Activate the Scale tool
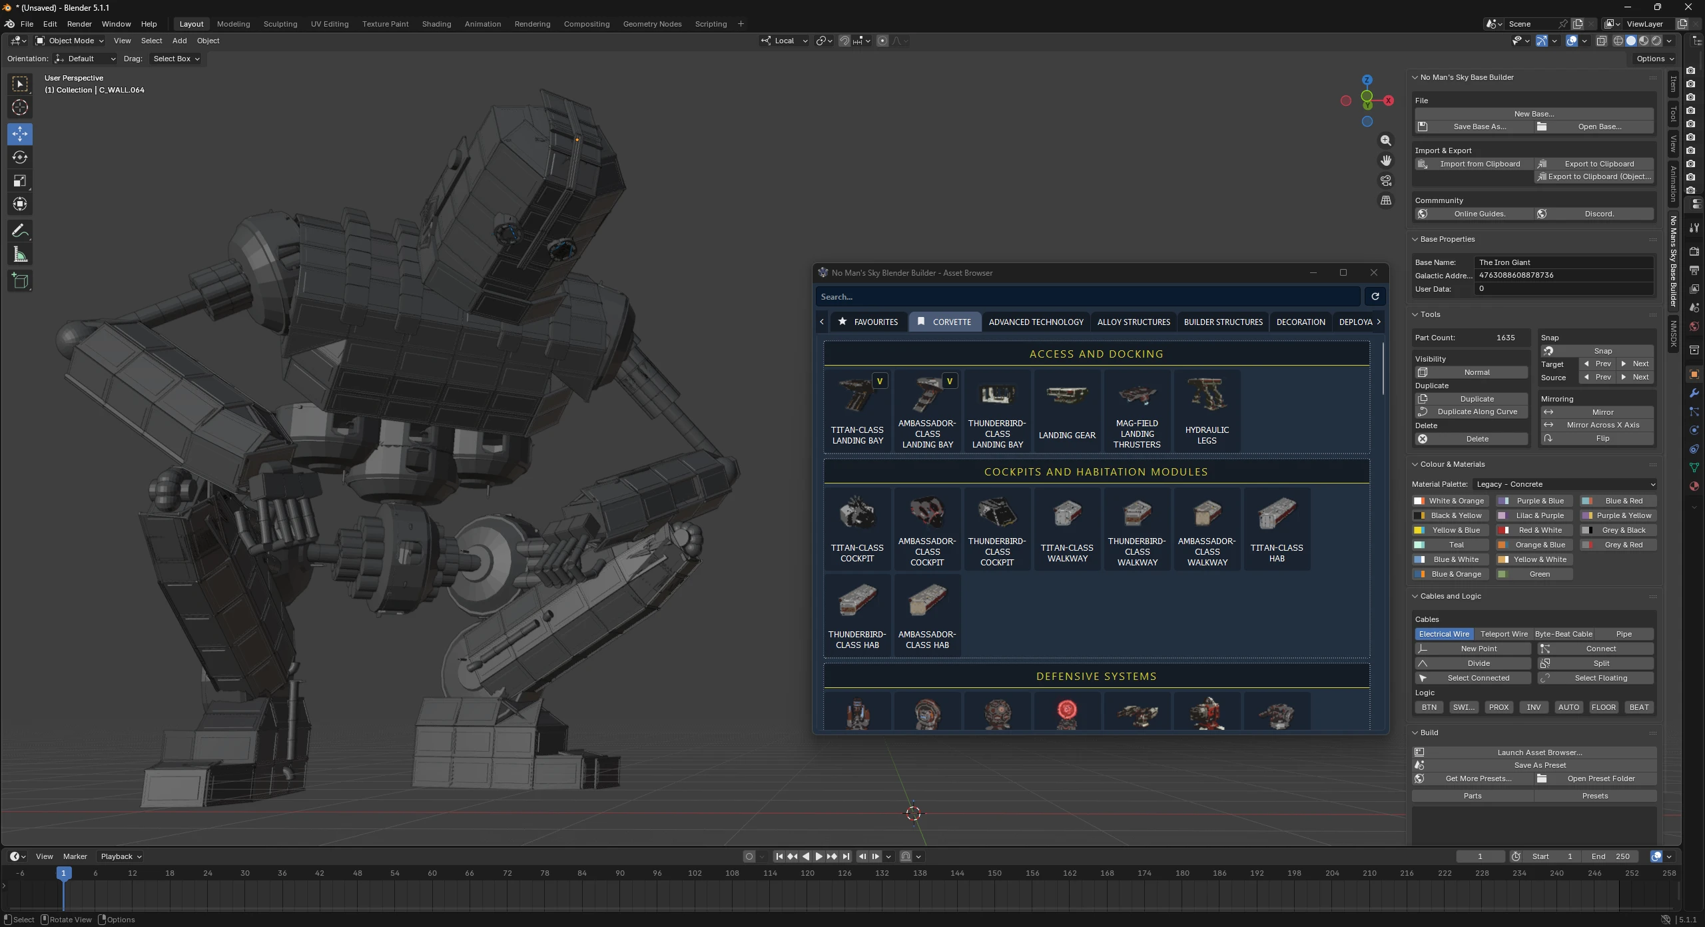The width and height of the screenshot is (1705, 927). pyautogui.click(x=20, y=180)
